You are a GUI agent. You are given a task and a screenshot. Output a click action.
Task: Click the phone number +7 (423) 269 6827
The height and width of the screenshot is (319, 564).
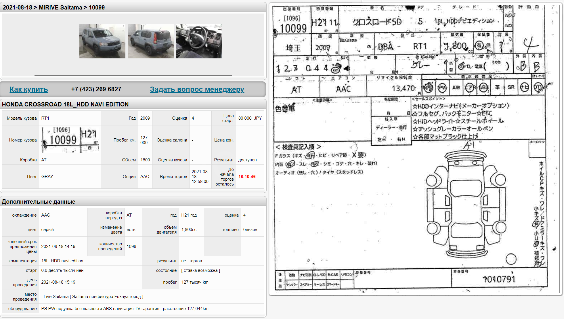coord(96,89)
